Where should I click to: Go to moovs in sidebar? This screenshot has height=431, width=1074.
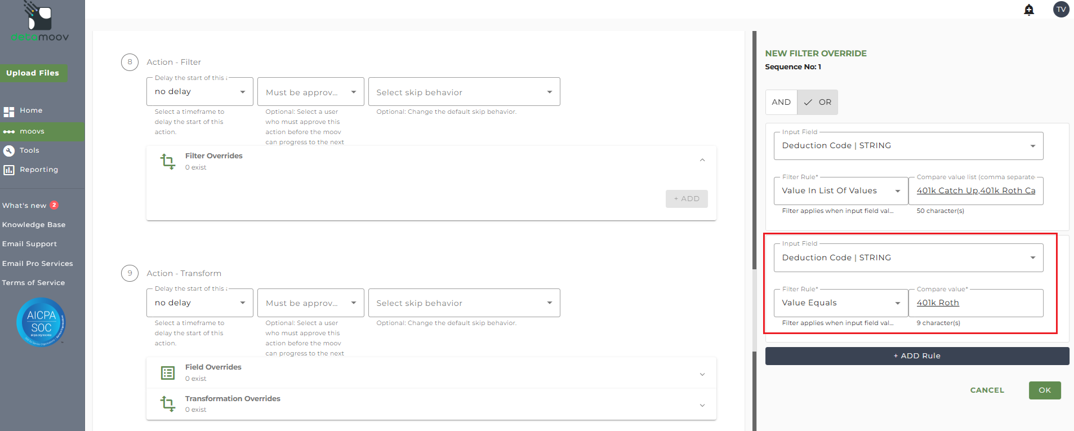tap(32, 131)
